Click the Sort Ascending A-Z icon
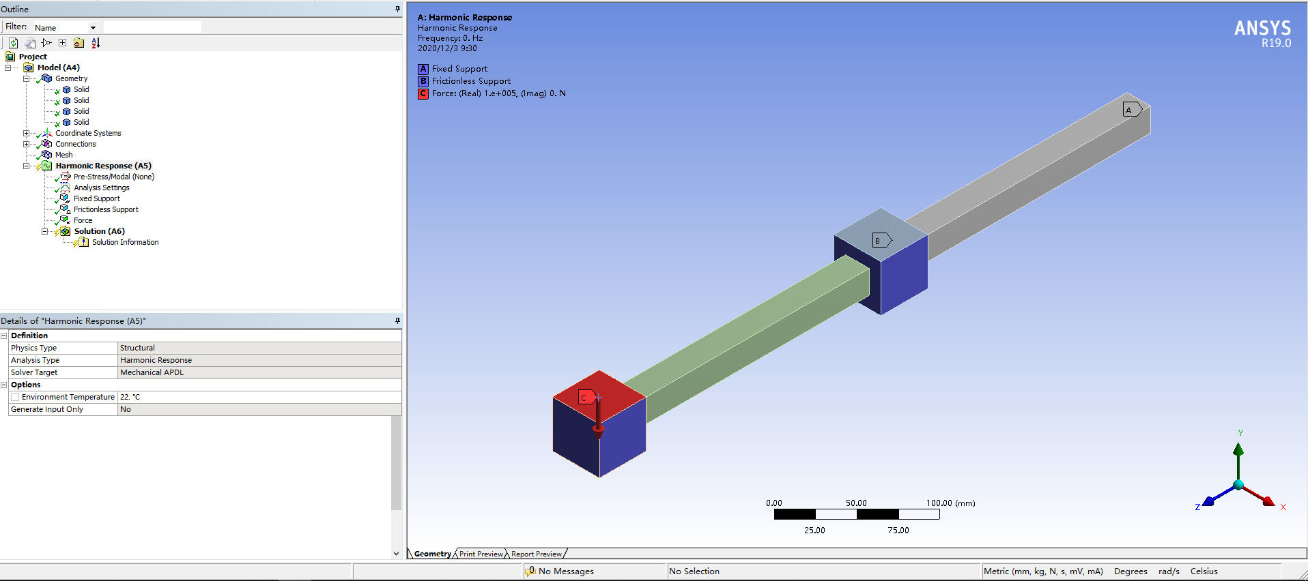 point(96,43)
